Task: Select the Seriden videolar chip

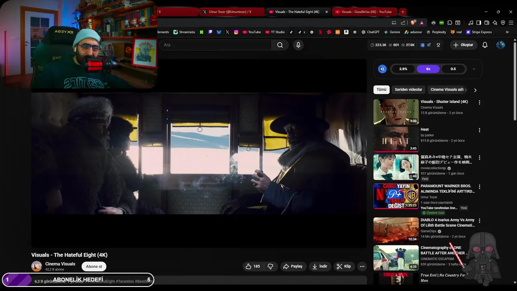Action: pos(408,89)
